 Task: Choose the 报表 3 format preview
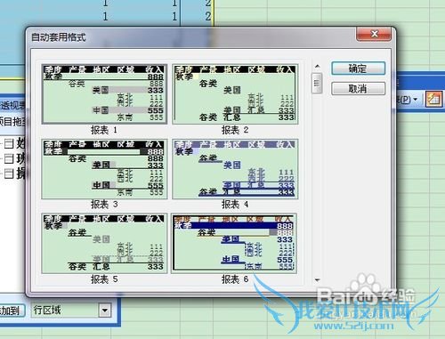pos(104,169)
